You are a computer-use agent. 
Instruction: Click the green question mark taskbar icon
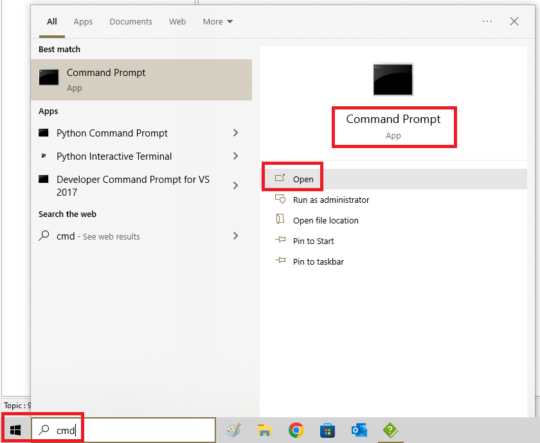click(x=390, y=431)
